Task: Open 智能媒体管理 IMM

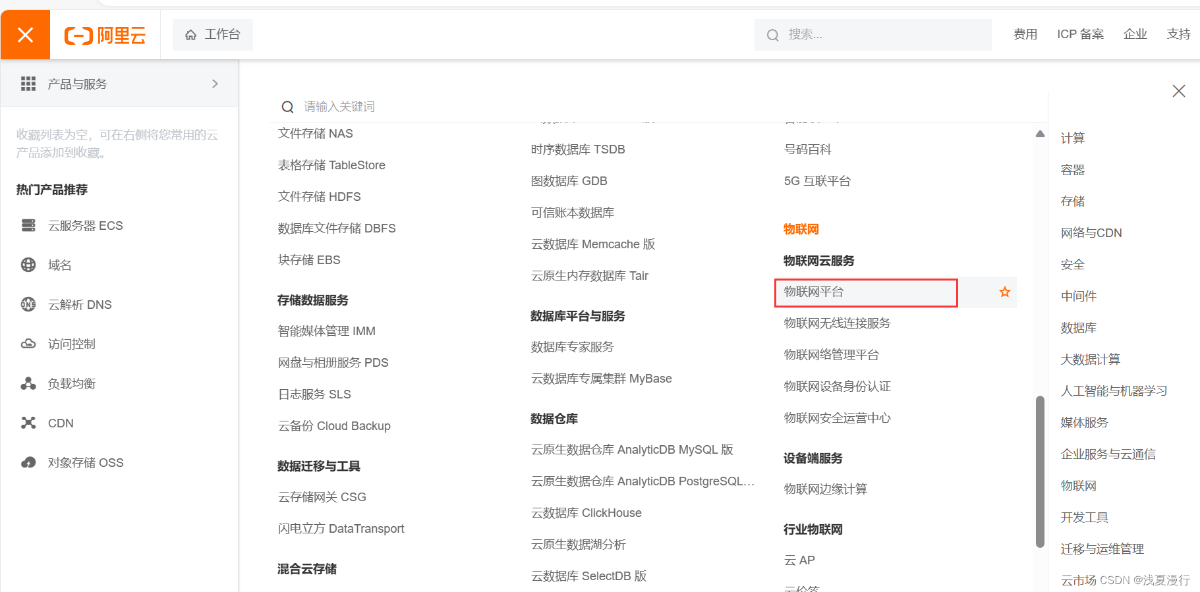Action: pos(327,331)
